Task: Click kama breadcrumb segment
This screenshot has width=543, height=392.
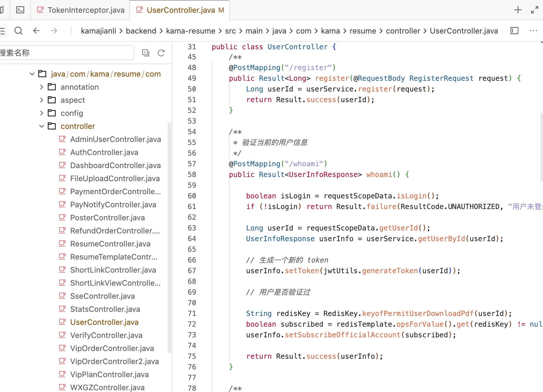Action: (330, 31)
